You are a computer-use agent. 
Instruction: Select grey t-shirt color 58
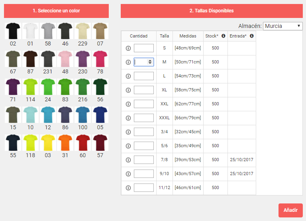(48, 31)
